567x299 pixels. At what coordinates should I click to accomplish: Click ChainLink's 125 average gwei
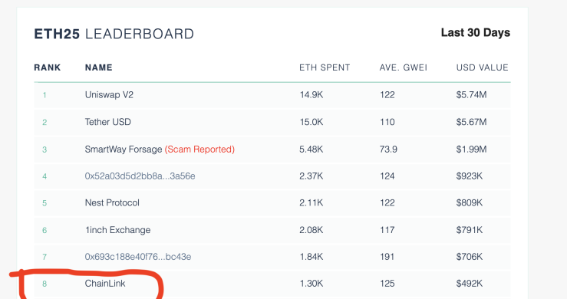tap(387, 284)
